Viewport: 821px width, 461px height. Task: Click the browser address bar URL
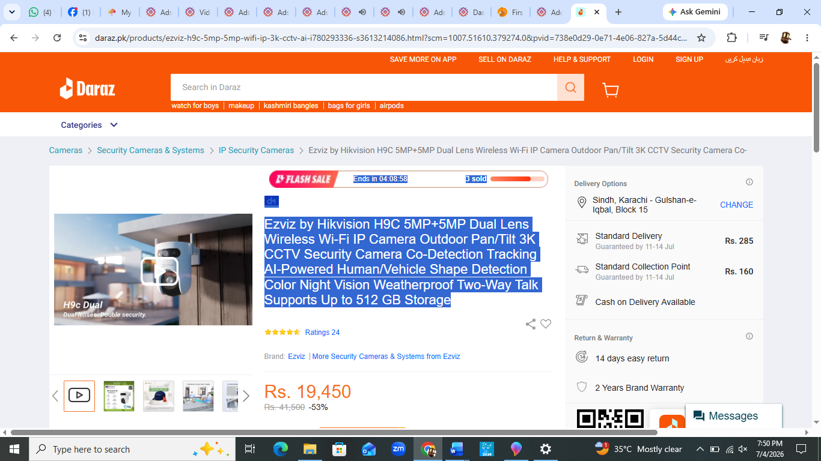point(391,38)
